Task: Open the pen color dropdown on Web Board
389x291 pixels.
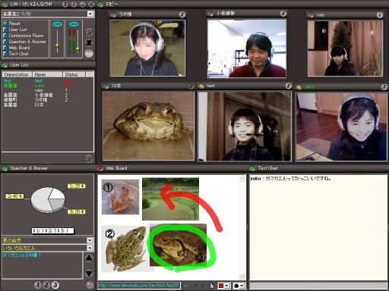Action: tap(227, 286)
